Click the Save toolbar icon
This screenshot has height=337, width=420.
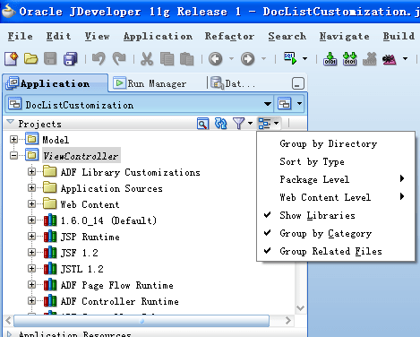tap(50, 58)
